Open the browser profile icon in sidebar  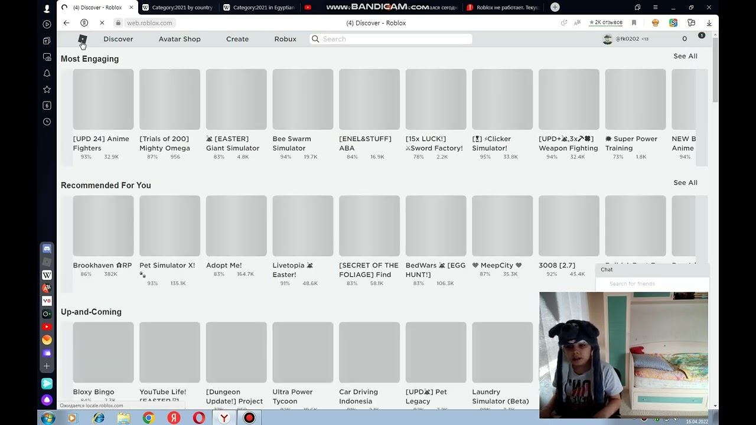[47, 9]
